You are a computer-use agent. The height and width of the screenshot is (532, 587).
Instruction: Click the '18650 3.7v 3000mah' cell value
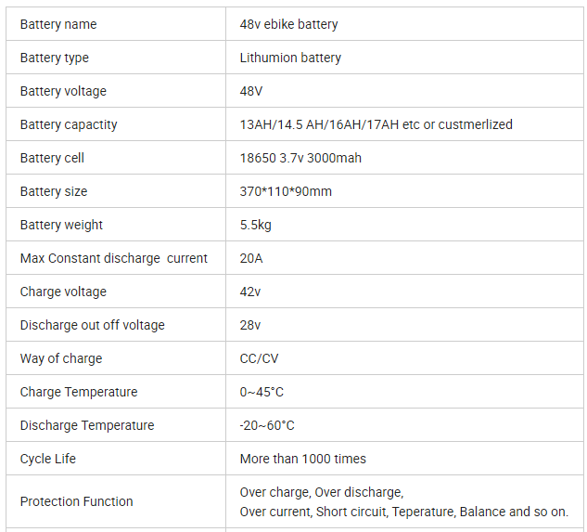tap(300, 158)
